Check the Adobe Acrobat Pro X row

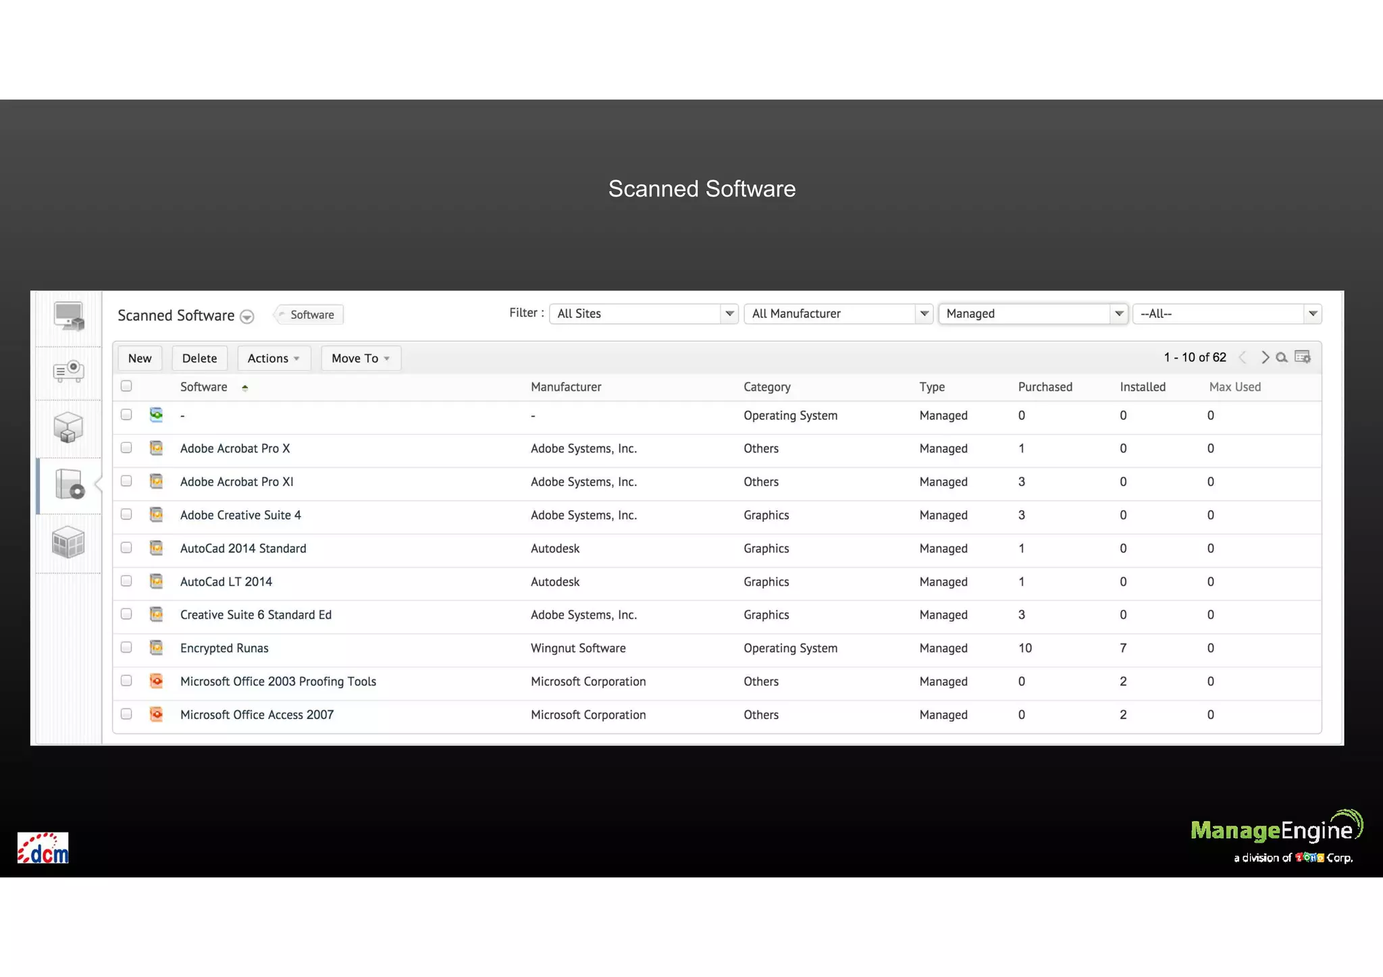[126, 448]
